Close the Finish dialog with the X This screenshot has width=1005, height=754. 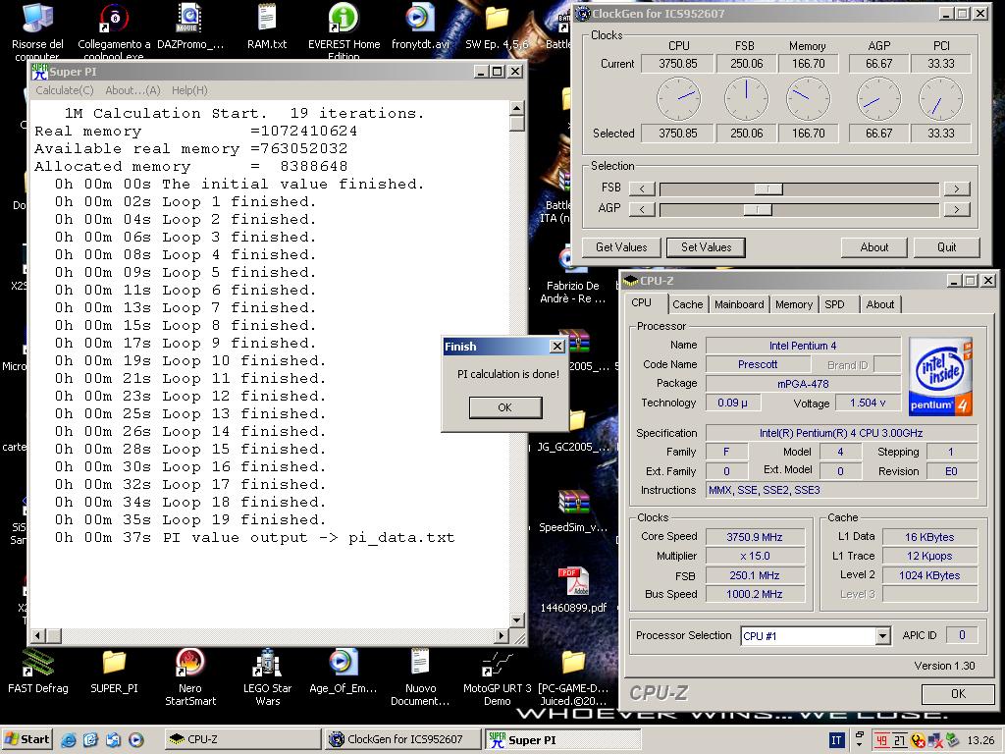557,347
